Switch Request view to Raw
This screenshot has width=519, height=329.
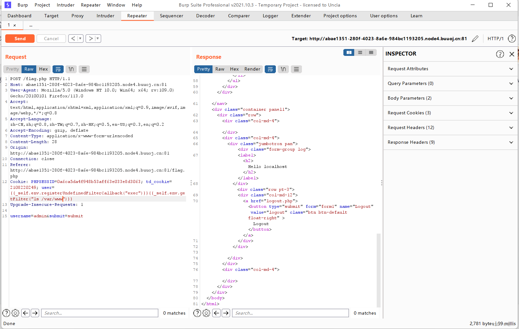pyautogui.click(x=29, y=69)
